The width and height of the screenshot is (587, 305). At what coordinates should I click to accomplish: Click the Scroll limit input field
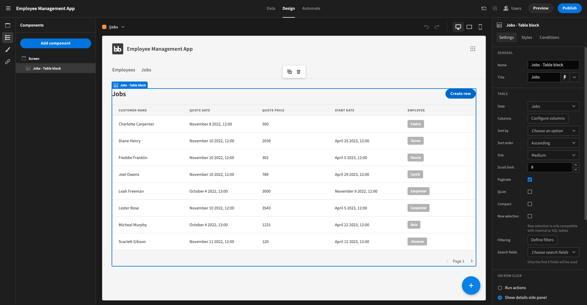(550, 167)
